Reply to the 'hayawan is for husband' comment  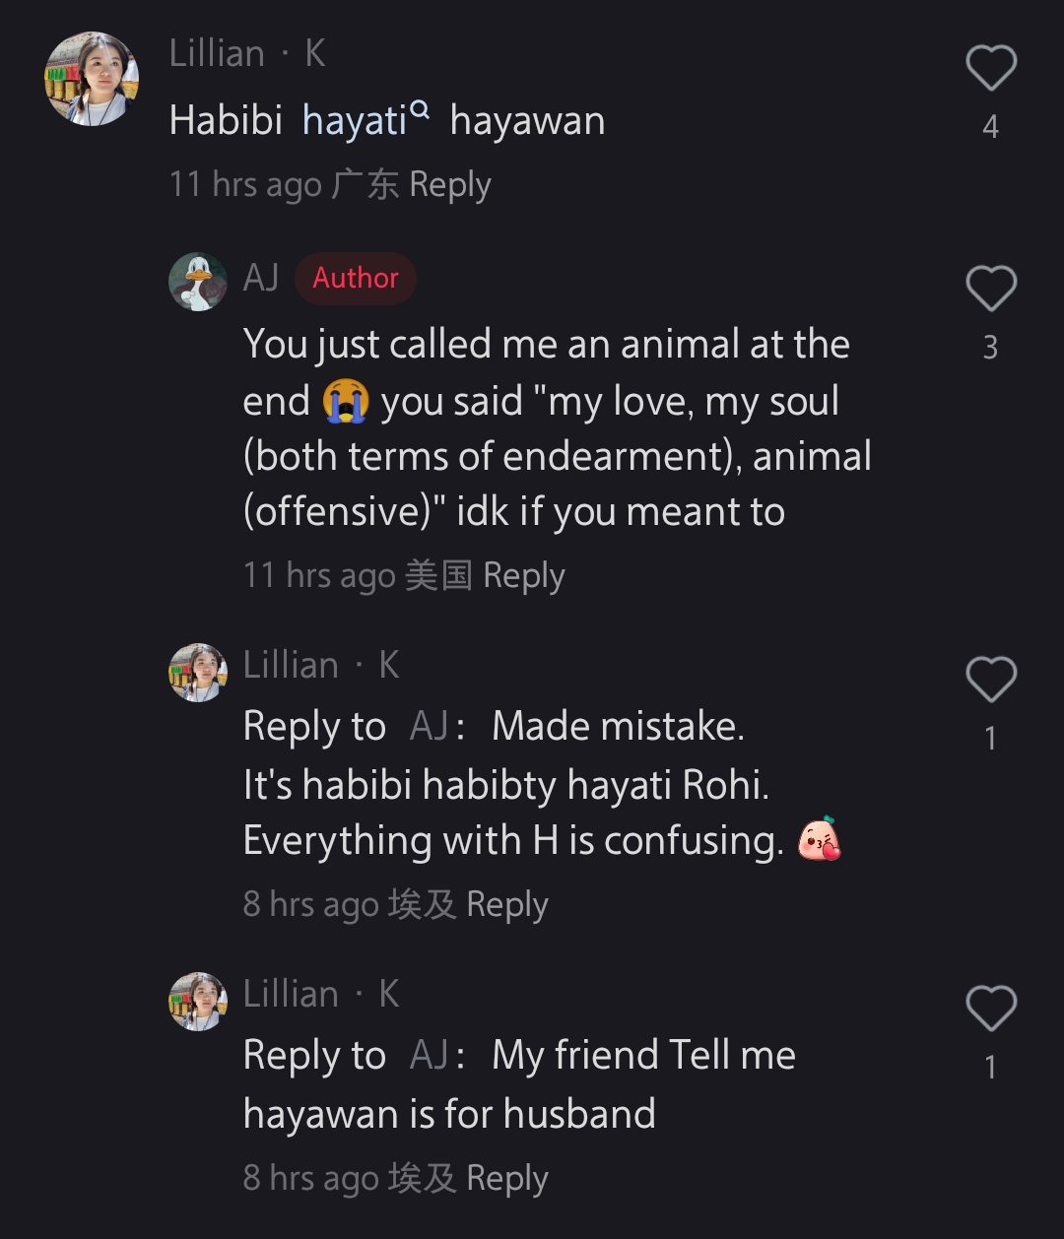506,1178
